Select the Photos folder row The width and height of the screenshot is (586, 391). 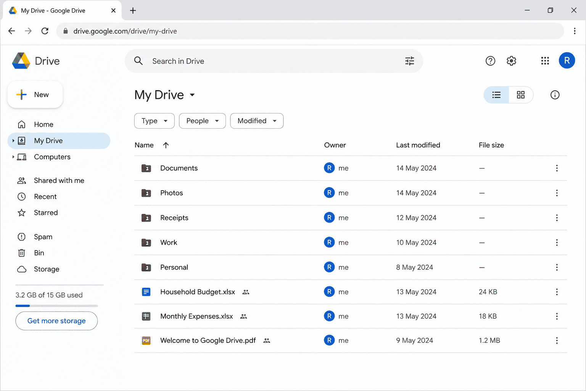point(351,193)
